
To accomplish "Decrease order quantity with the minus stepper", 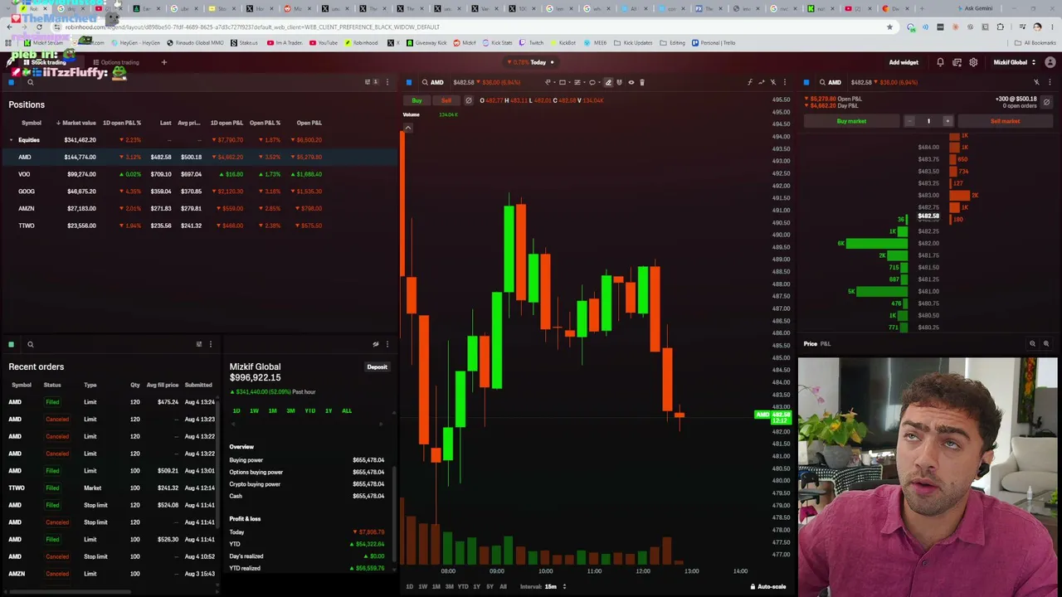I will point(909,121).
